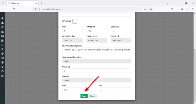Reload the page with refresh icon

pos(14,9)
